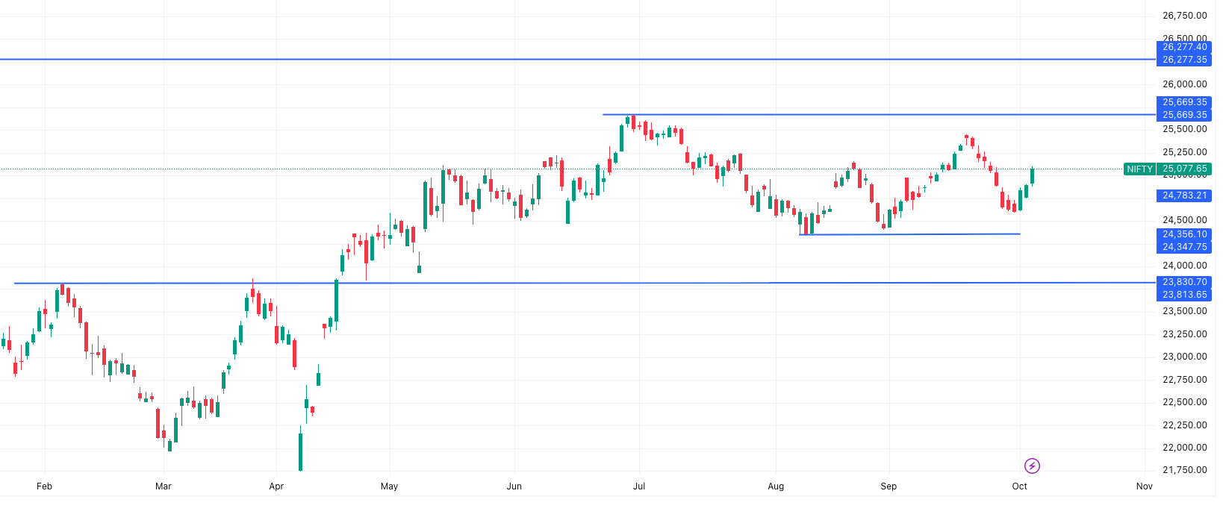
Task: Click the blue 24,783.21 price label
Action: pos(1184,195)
